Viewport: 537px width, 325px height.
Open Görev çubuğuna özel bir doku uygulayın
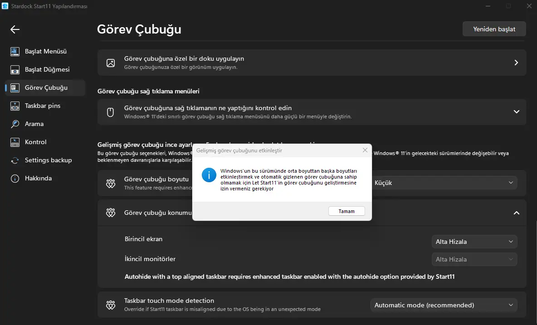click(x=312, y=63)
